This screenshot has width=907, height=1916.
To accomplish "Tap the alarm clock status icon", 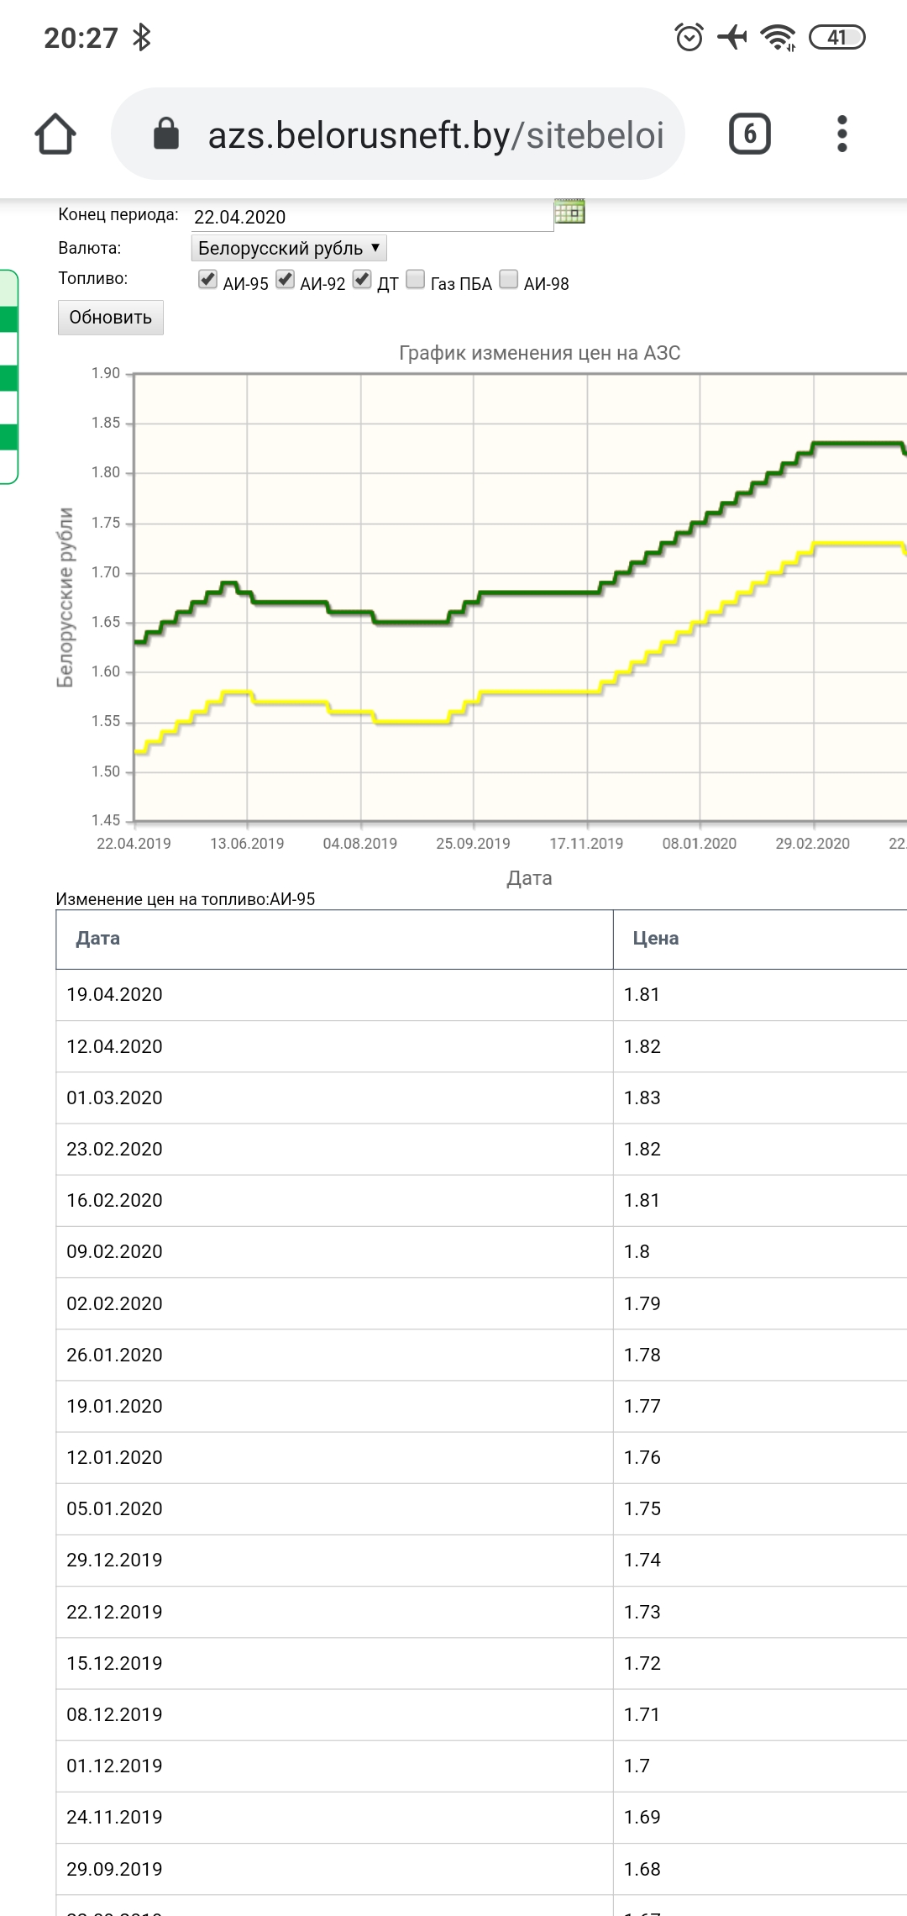I will click(x=689, y=38).
